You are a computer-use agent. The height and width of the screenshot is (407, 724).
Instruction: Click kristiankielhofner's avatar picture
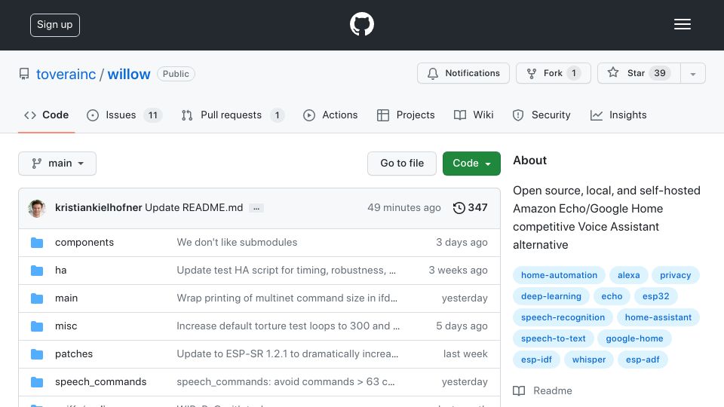point(36,208)
